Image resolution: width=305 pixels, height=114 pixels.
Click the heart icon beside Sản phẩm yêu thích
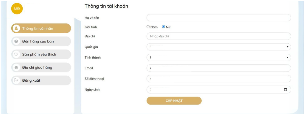pyautogui.click(x=16, y=54)
